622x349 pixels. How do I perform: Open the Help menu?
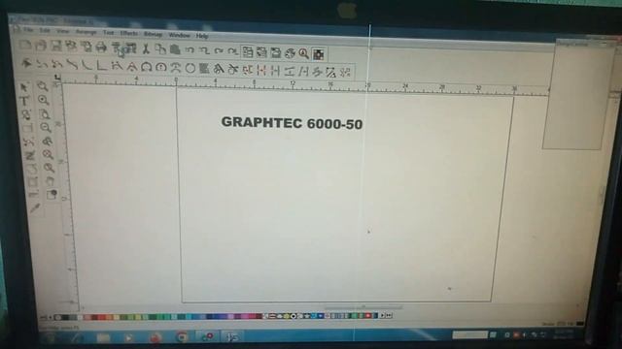click(202, 36)
